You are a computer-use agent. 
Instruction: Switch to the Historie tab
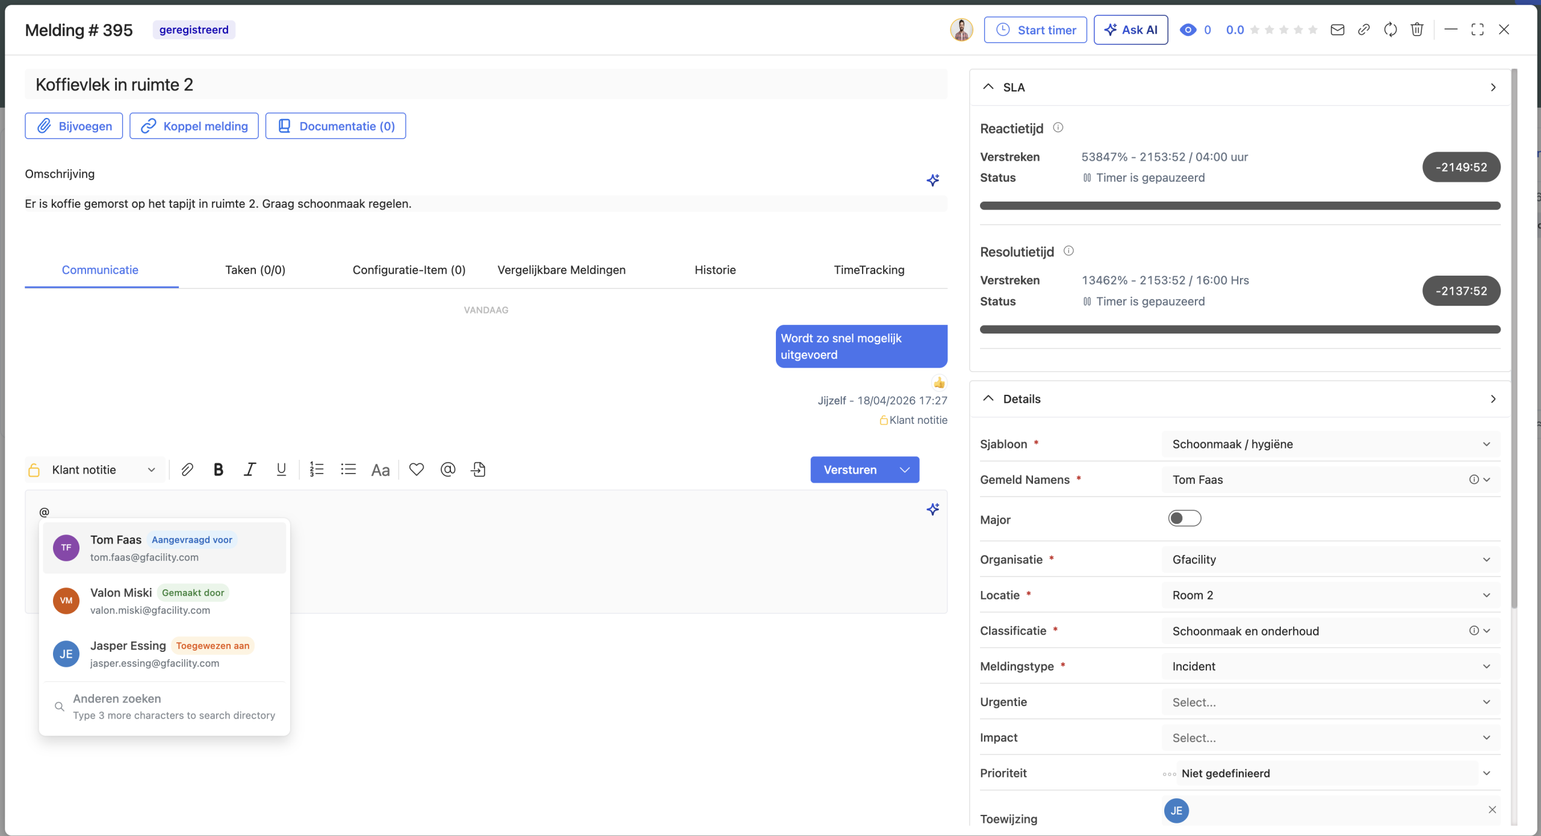715,270
